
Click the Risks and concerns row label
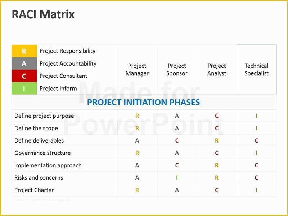point(39,177)
